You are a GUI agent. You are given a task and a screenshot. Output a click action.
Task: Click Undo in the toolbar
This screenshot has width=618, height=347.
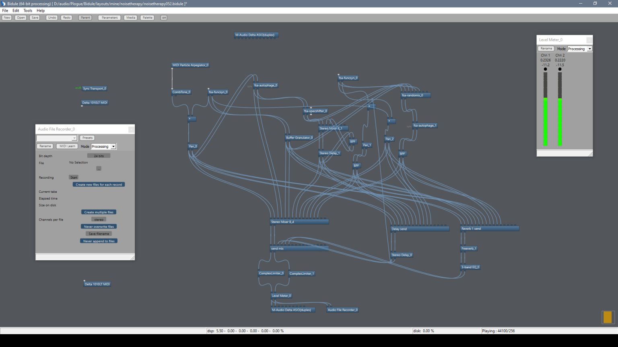(x=52, y=18)
